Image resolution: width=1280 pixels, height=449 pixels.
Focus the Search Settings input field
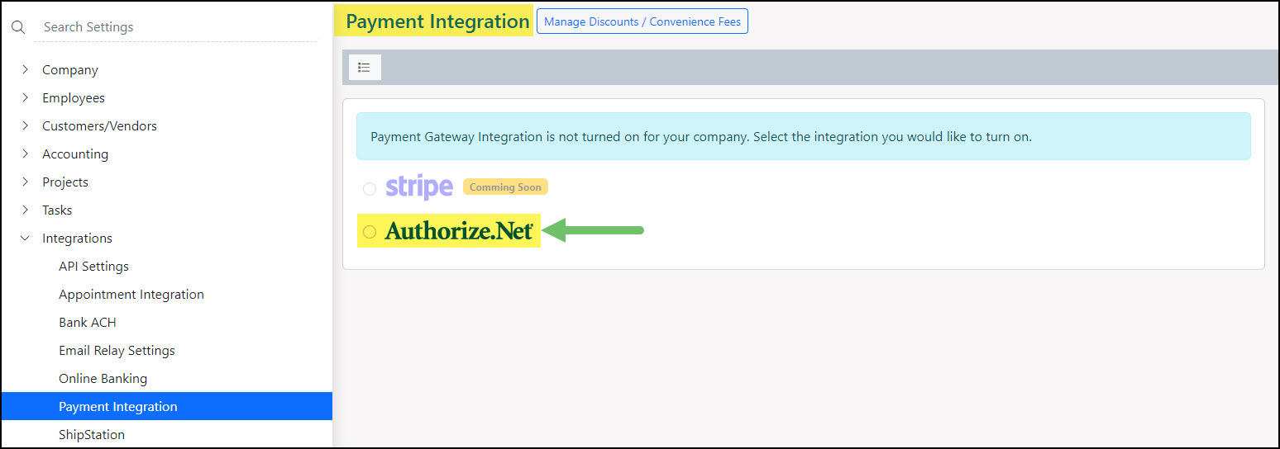pos(175,27)
